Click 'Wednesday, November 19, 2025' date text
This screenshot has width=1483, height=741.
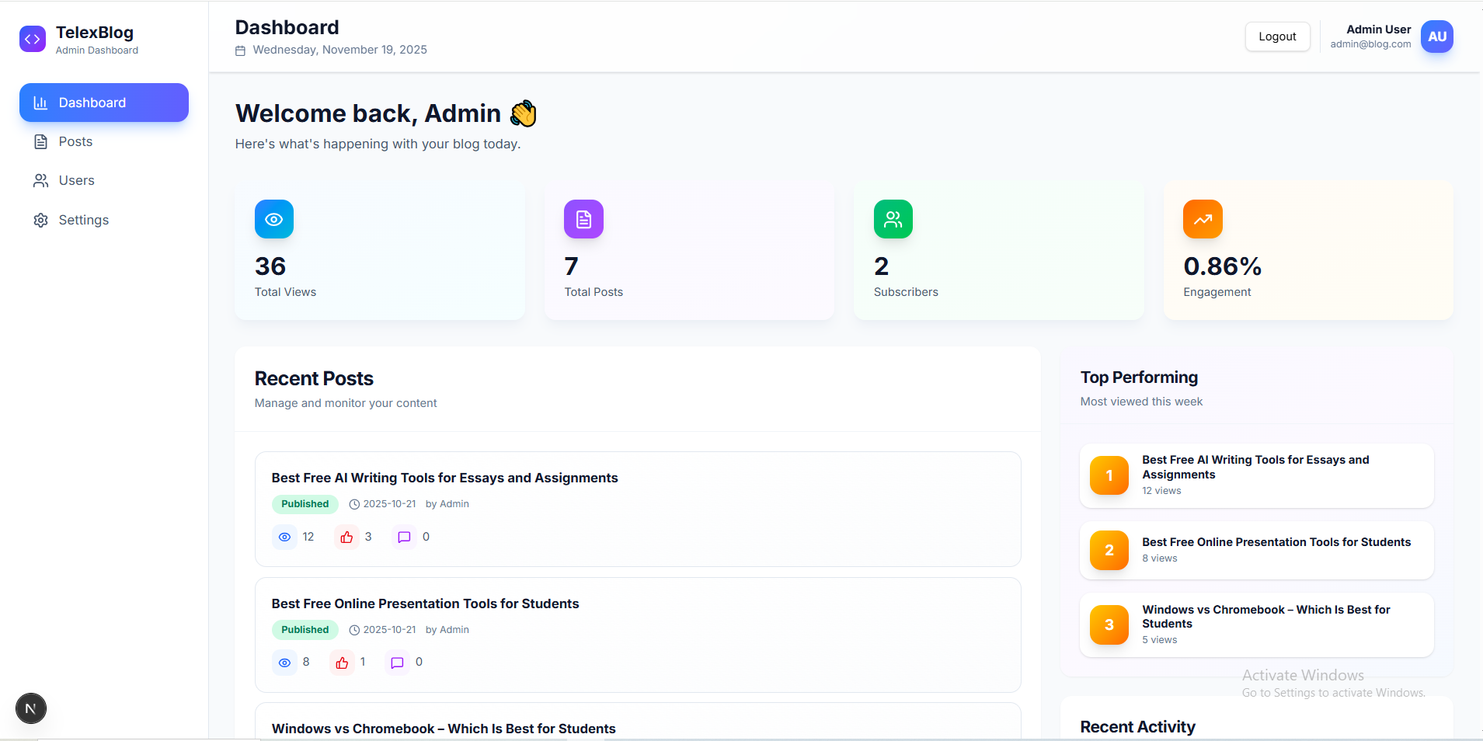(339, 50)
